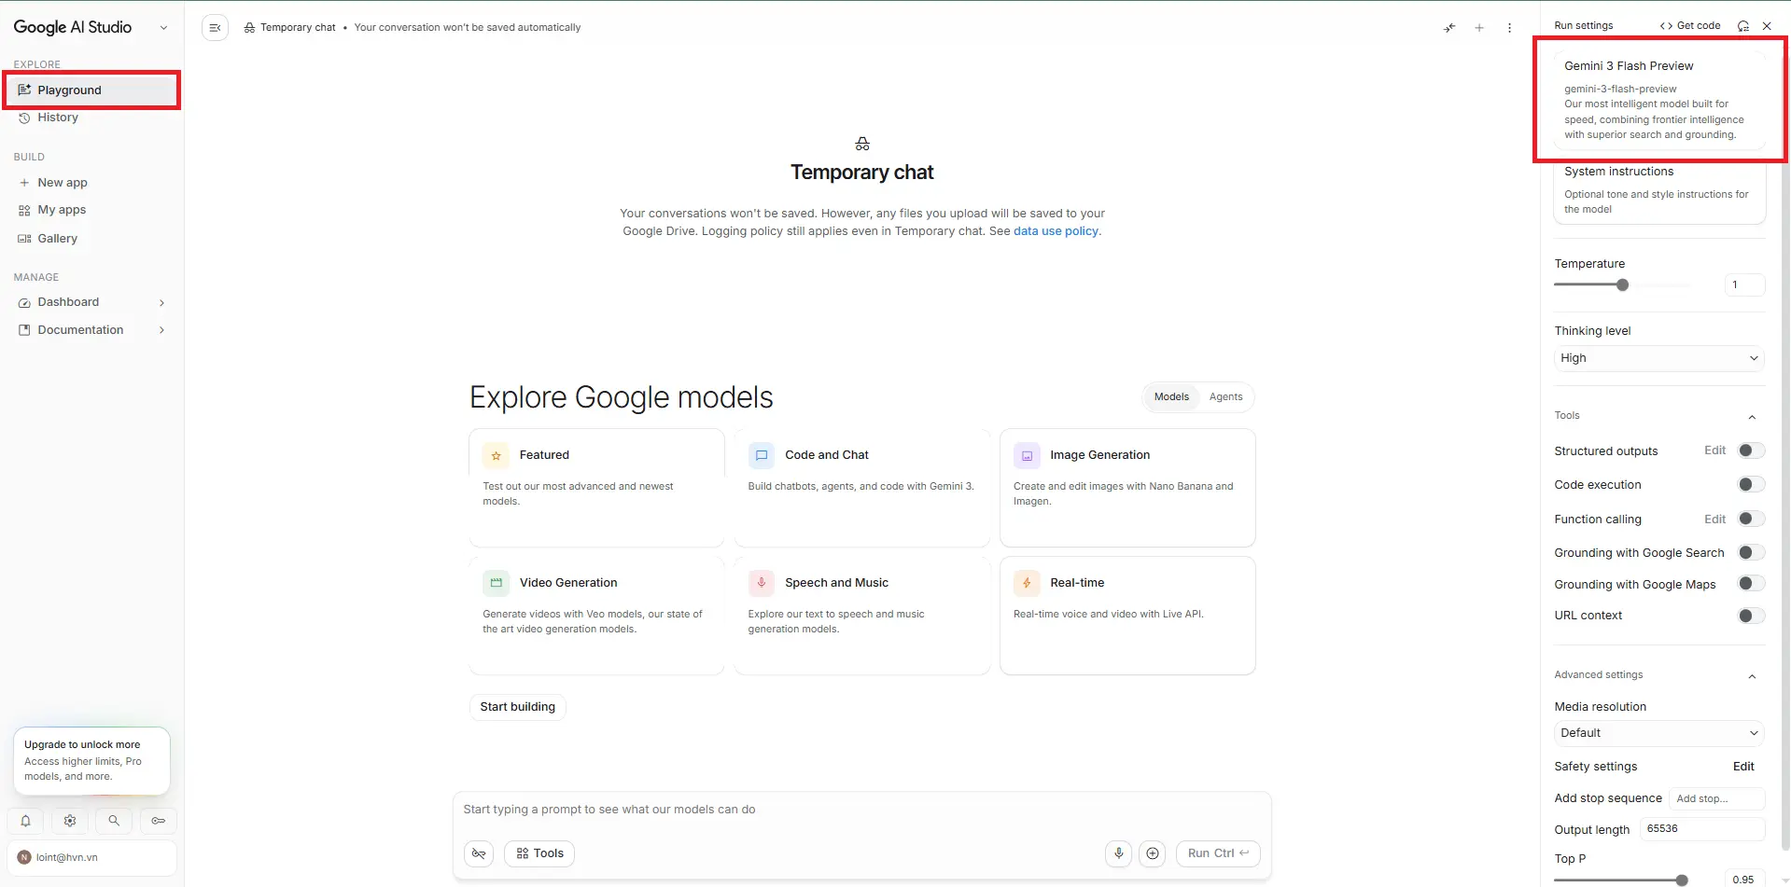Screen dimensions: 1791x887
Task: Click the Add stop sequence field
Action: tap(1716, 799)
